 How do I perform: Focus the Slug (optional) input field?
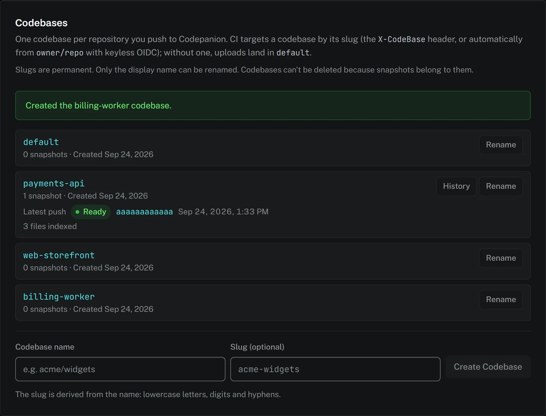click(x=335, y=369)
